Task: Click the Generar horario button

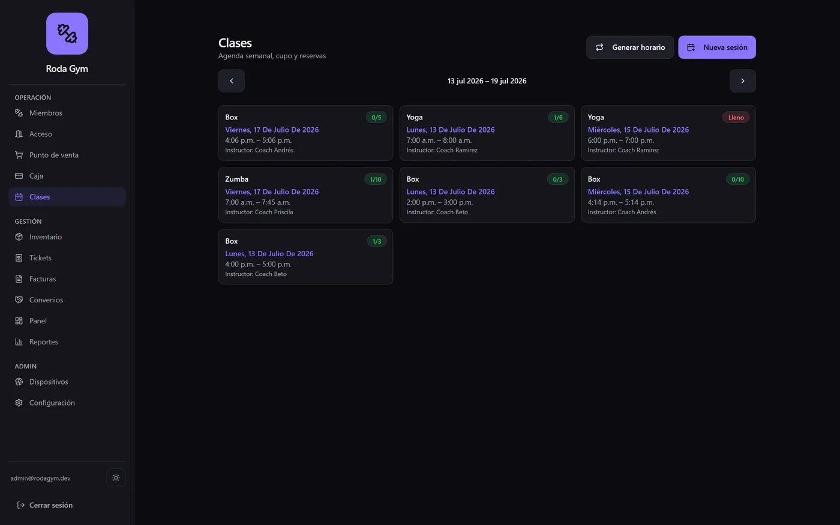Action: point(630,47)
